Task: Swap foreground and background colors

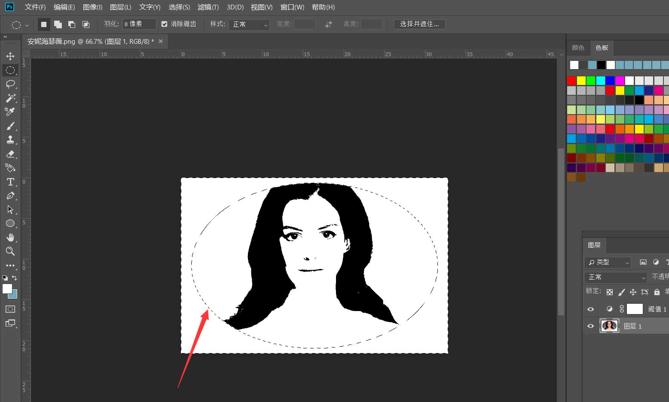Action: 15,278
